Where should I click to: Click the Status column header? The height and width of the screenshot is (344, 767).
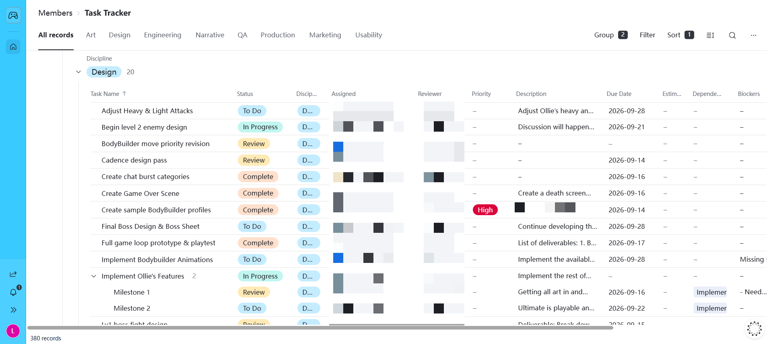(245, 94)
